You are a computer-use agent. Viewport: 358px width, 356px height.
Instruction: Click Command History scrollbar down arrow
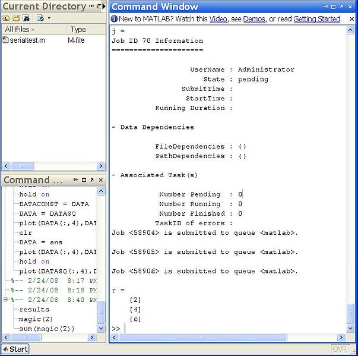point(101,329)
